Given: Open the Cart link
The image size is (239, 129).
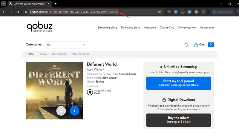Looking at the screenshot, I should (x=202, y=44).
